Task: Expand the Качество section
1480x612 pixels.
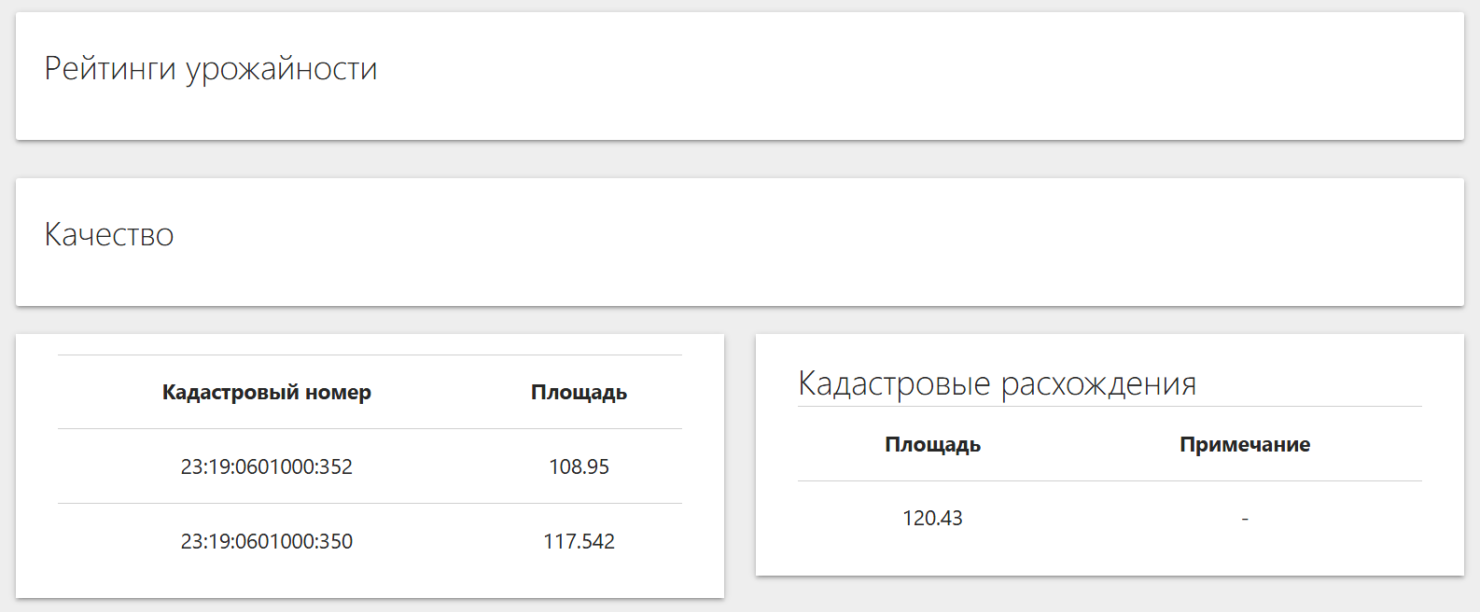Action: point(109,234)
